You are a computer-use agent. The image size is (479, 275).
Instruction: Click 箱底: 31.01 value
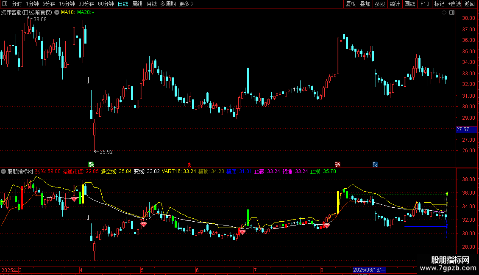[239, 172]
